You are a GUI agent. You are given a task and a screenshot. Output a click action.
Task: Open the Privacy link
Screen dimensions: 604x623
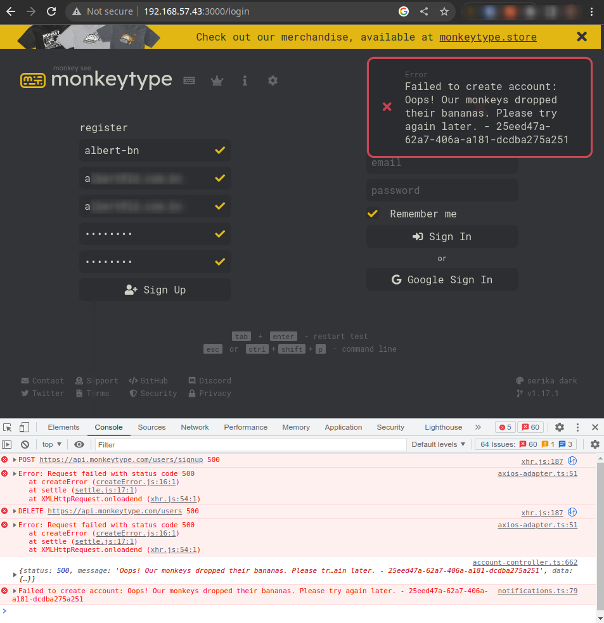[210, 394]
